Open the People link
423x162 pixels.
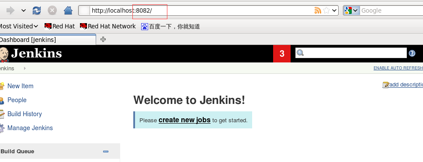(17, 100)
